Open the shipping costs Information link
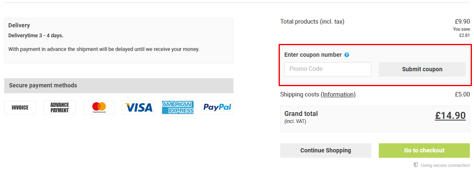474x176 pixels. [x=338, y=94]
